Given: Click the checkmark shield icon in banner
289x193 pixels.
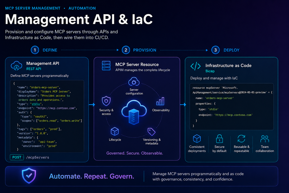Looking at the screenshot, I should tap(29, 175).
